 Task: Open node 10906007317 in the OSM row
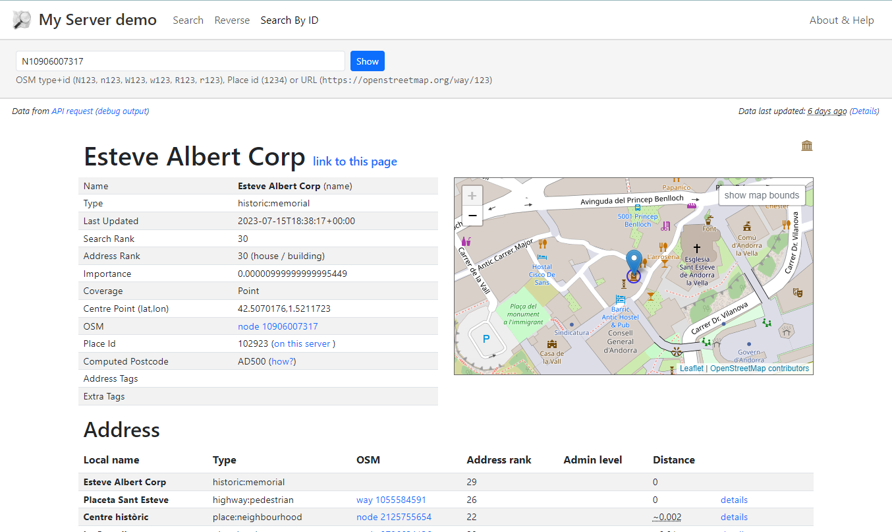[278, 326]
